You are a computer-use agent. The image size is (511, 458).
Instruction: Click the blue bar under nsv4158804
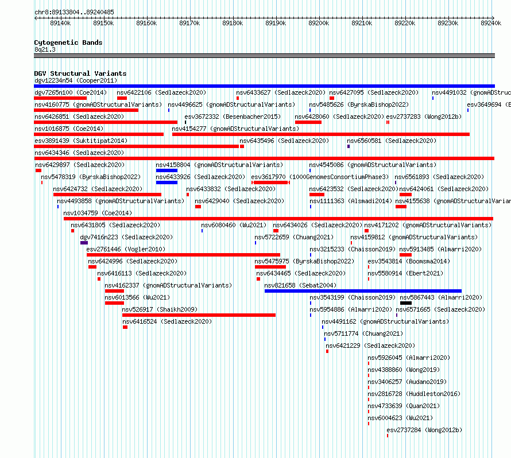click(167, 170)
